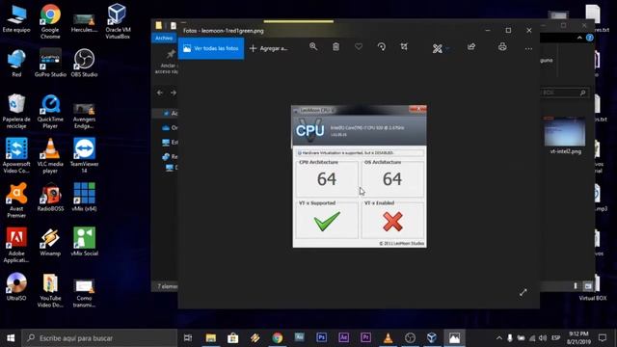This screenshot has width=617, height=347.
Task: Open vMix Social desktop shortcut
Action: (84, 242)
